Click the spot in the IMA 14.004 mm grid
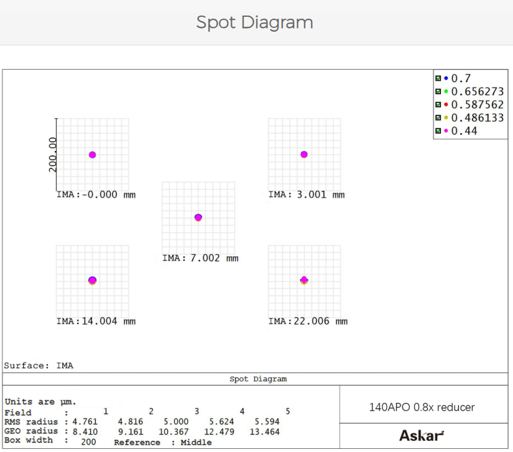Image resolution: width=513 pixels, height=452 pixels. click(92, 280)
